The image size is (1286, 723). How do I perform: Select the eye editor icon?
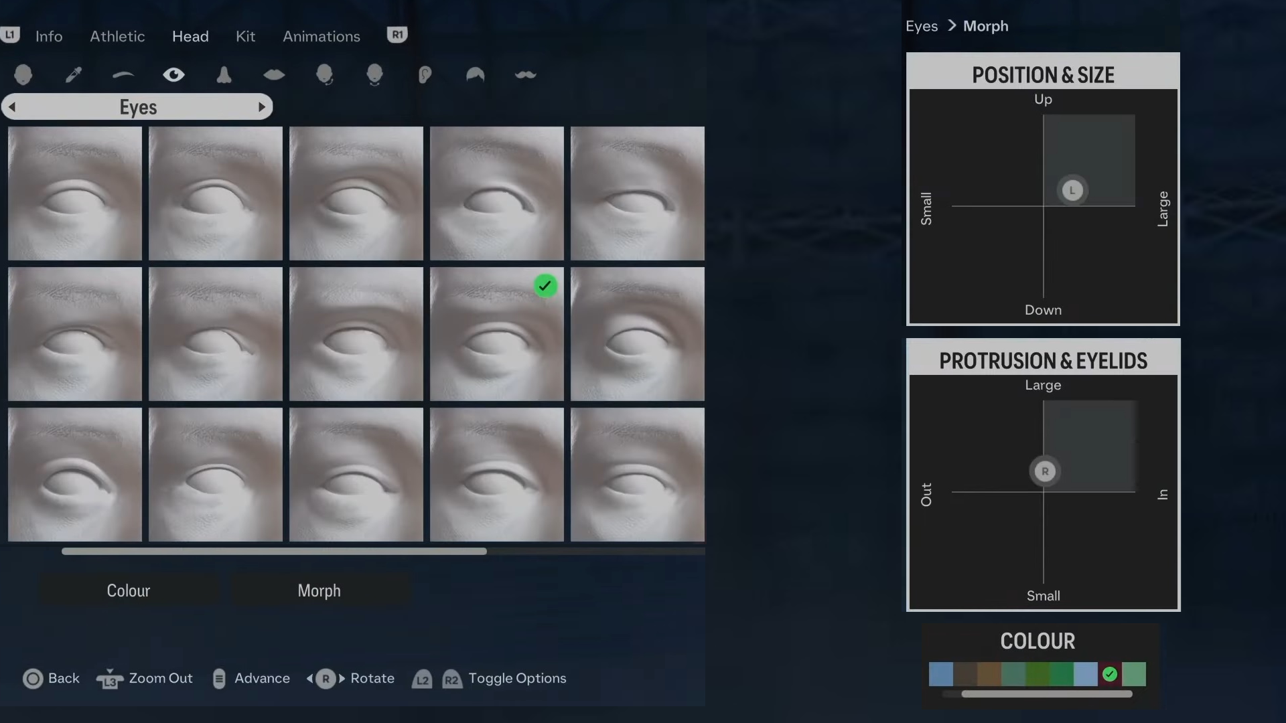(173, 74)
